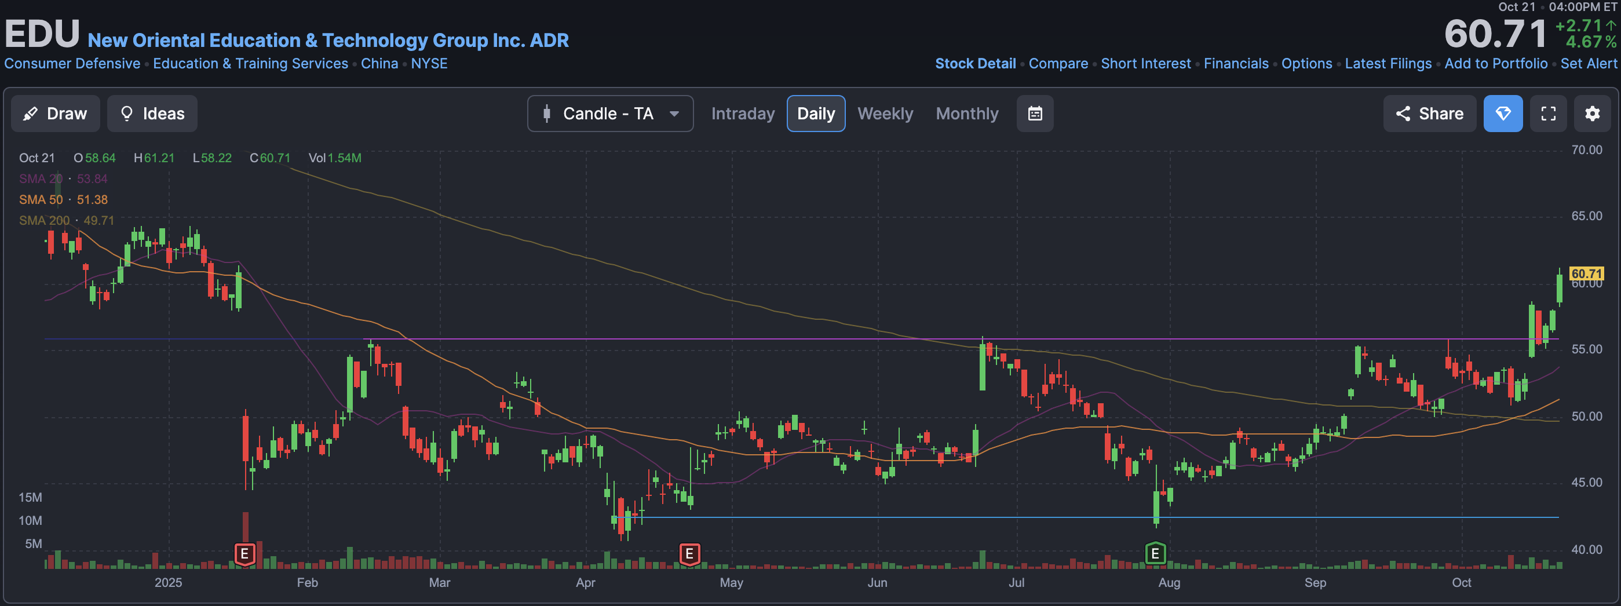Image resolution: width=1621 pixels, height=606 pixels.
Task: Click the H 61.21 high value
Action: tap(154, 158)
